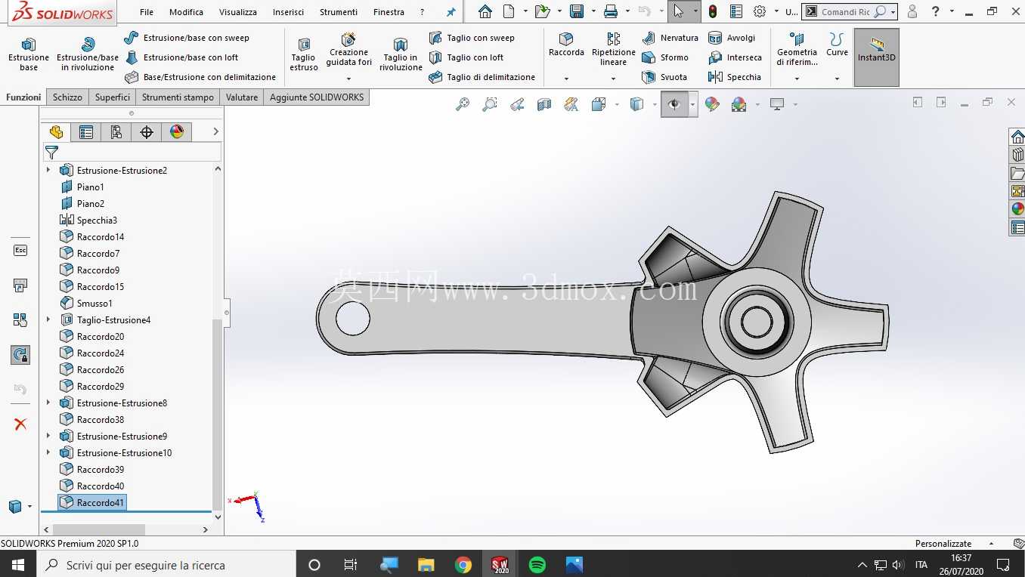Open the Inserisci menu
The width and height of the screenshot is (1025, 577).
288,12
